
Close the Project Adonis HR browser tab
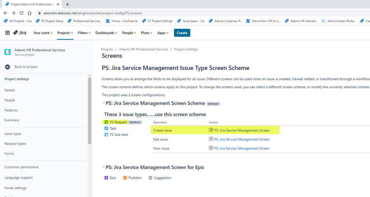[58, 4]
